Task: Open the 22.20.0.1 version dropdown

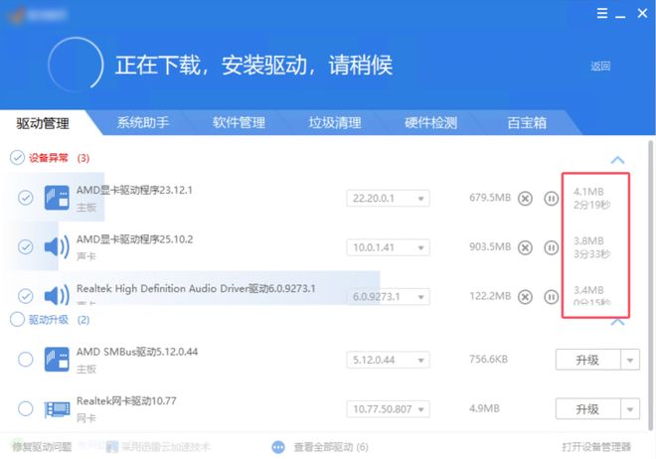Action: pyautogui.click(x=388, y=198)
